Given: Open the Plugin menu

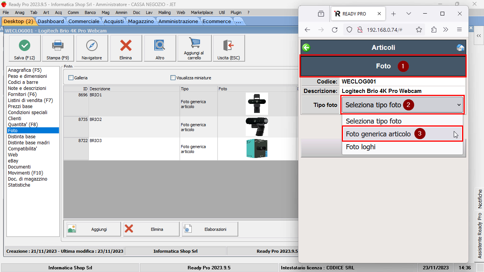Looking at the screenshot, I should point(236,12).
